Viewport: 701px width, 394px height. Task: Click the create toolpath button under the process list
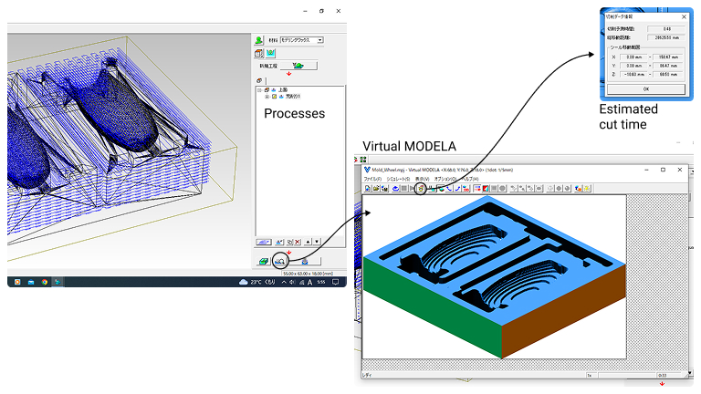point(264,242)
